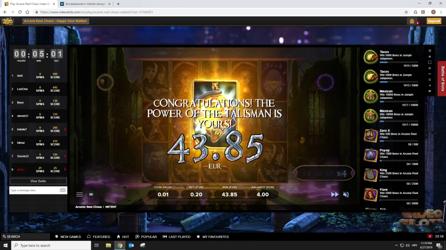Close the Play Arcane Reel Chaos tab

(54, 4)
